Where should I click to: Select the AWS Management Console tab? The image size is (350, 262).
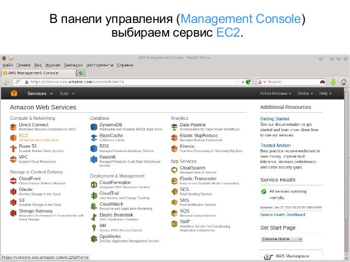click(x=38, y=73)
